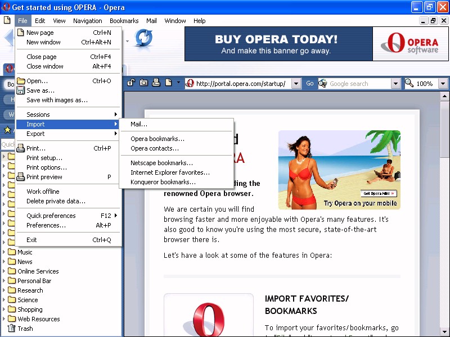Click the Personal Bar folder icon
450x337 pixels.
[x=12, y=281]
